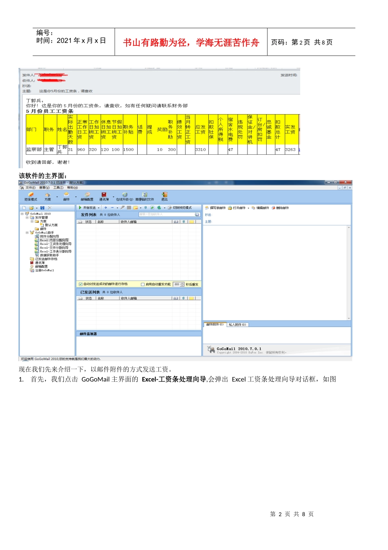Select 数据获取助手 tree item
The image size is (388, 550).
(x=47, y=255)
